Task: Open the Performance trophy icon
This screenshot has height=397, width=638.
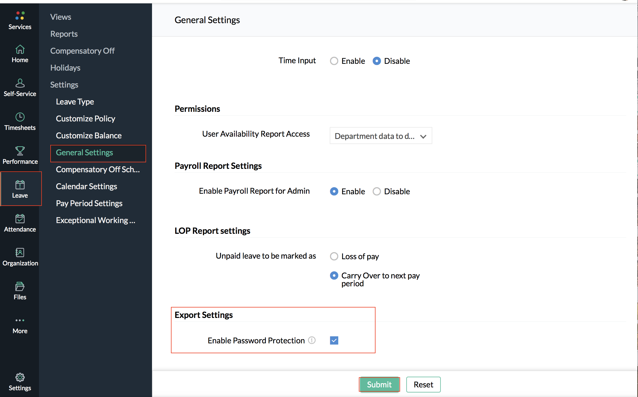Action: (20, 151)
